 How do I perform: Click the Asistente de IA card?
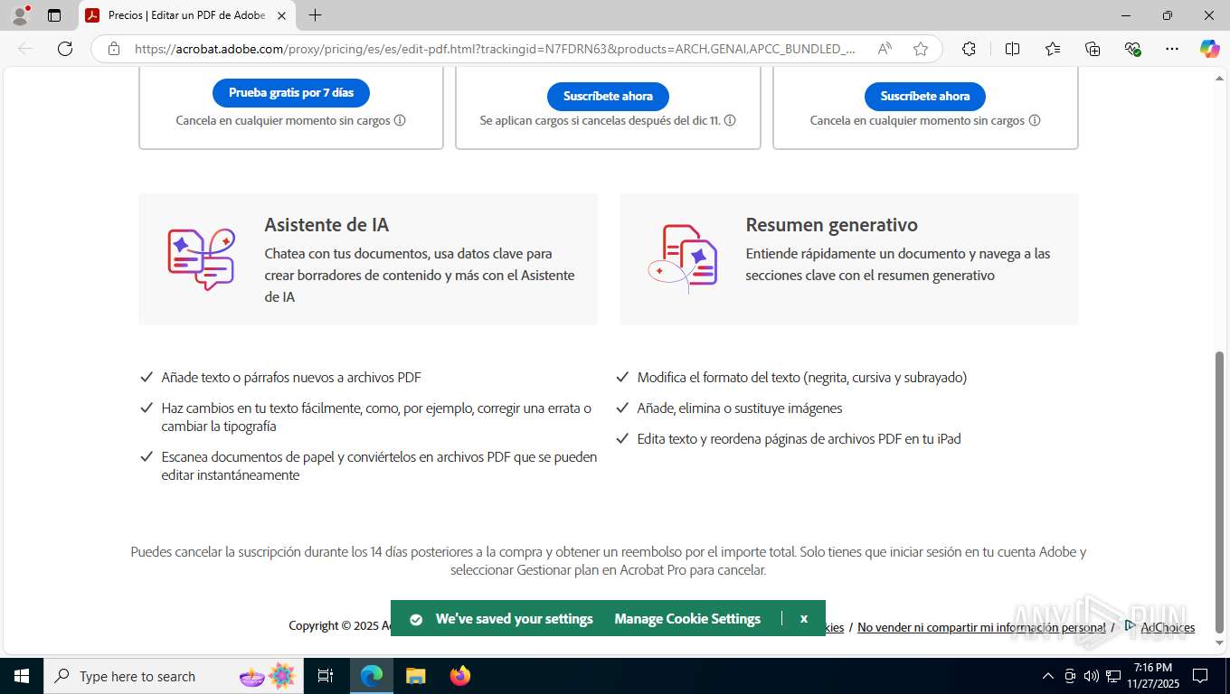coord(368,259)
